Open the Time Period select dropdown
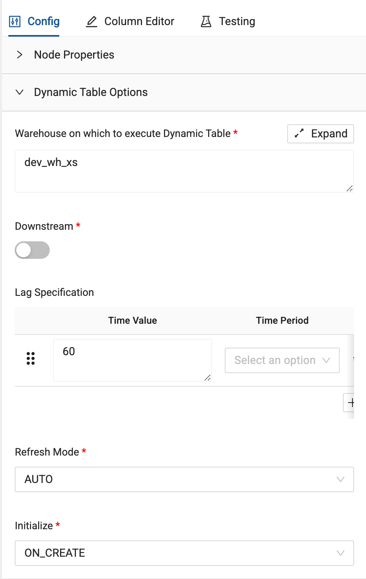 pyautogui.click(x=282, y=360)
